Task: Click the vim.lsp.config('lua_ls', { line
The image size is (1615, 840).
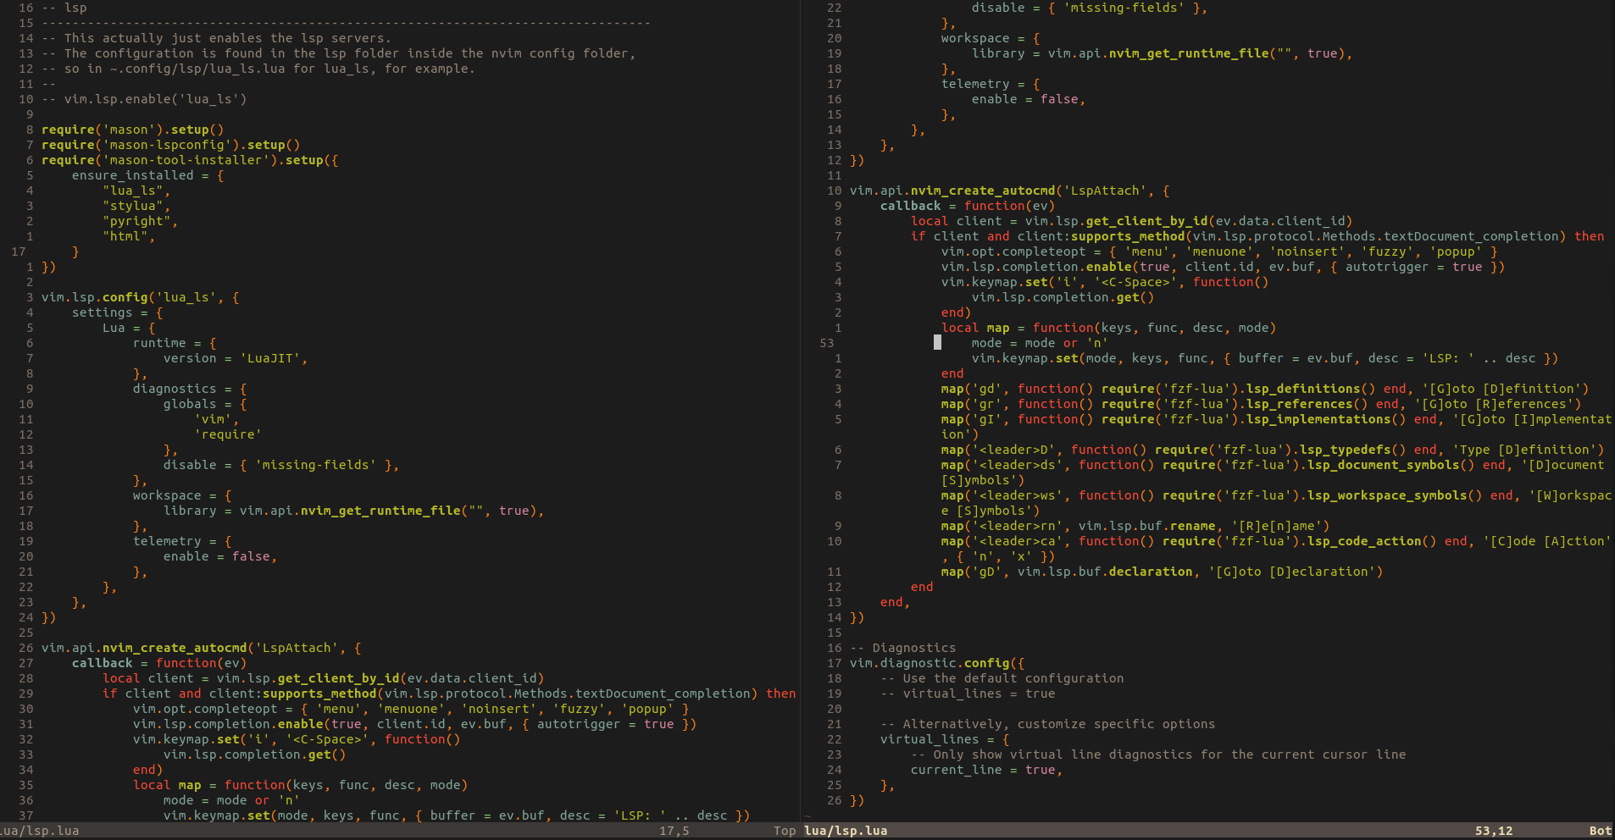Action: pos(140,297)
